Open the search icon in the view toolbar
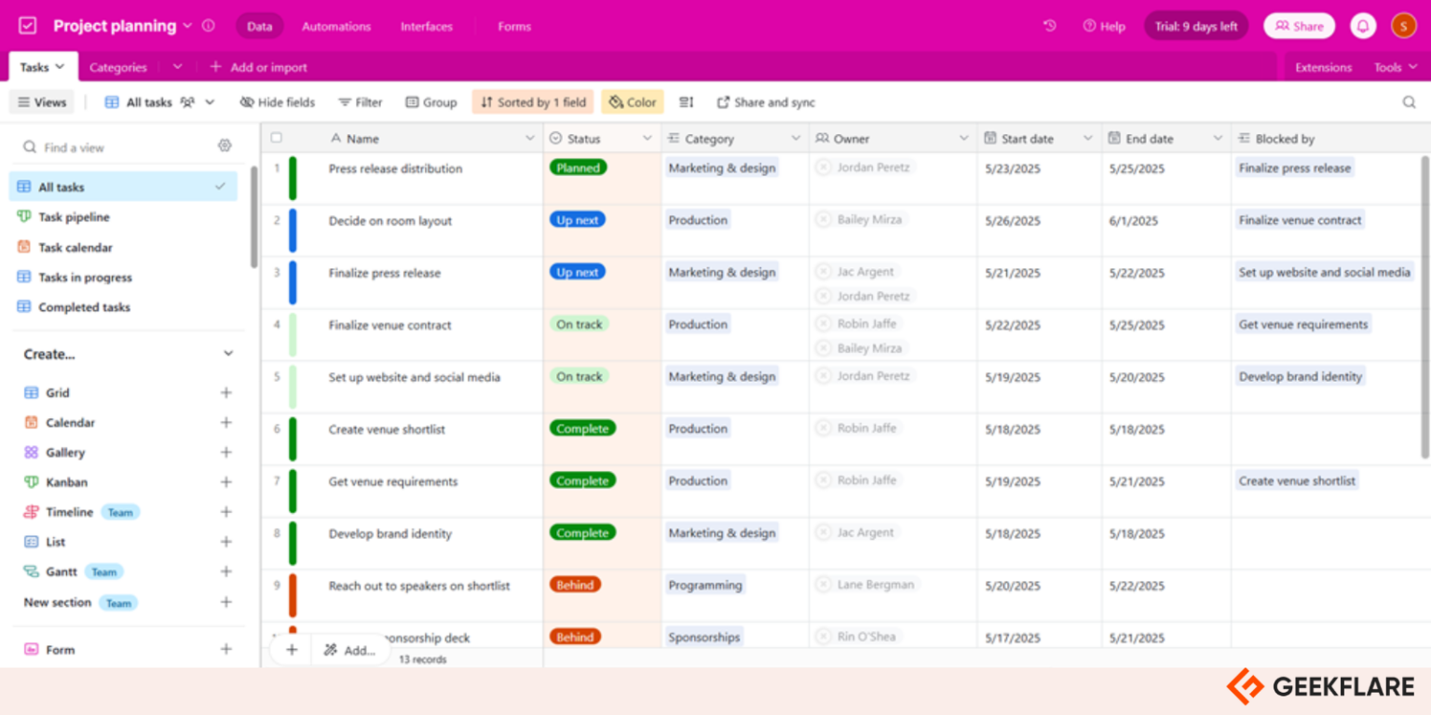Screen dimensions: 1431x715 point(1409,101)
